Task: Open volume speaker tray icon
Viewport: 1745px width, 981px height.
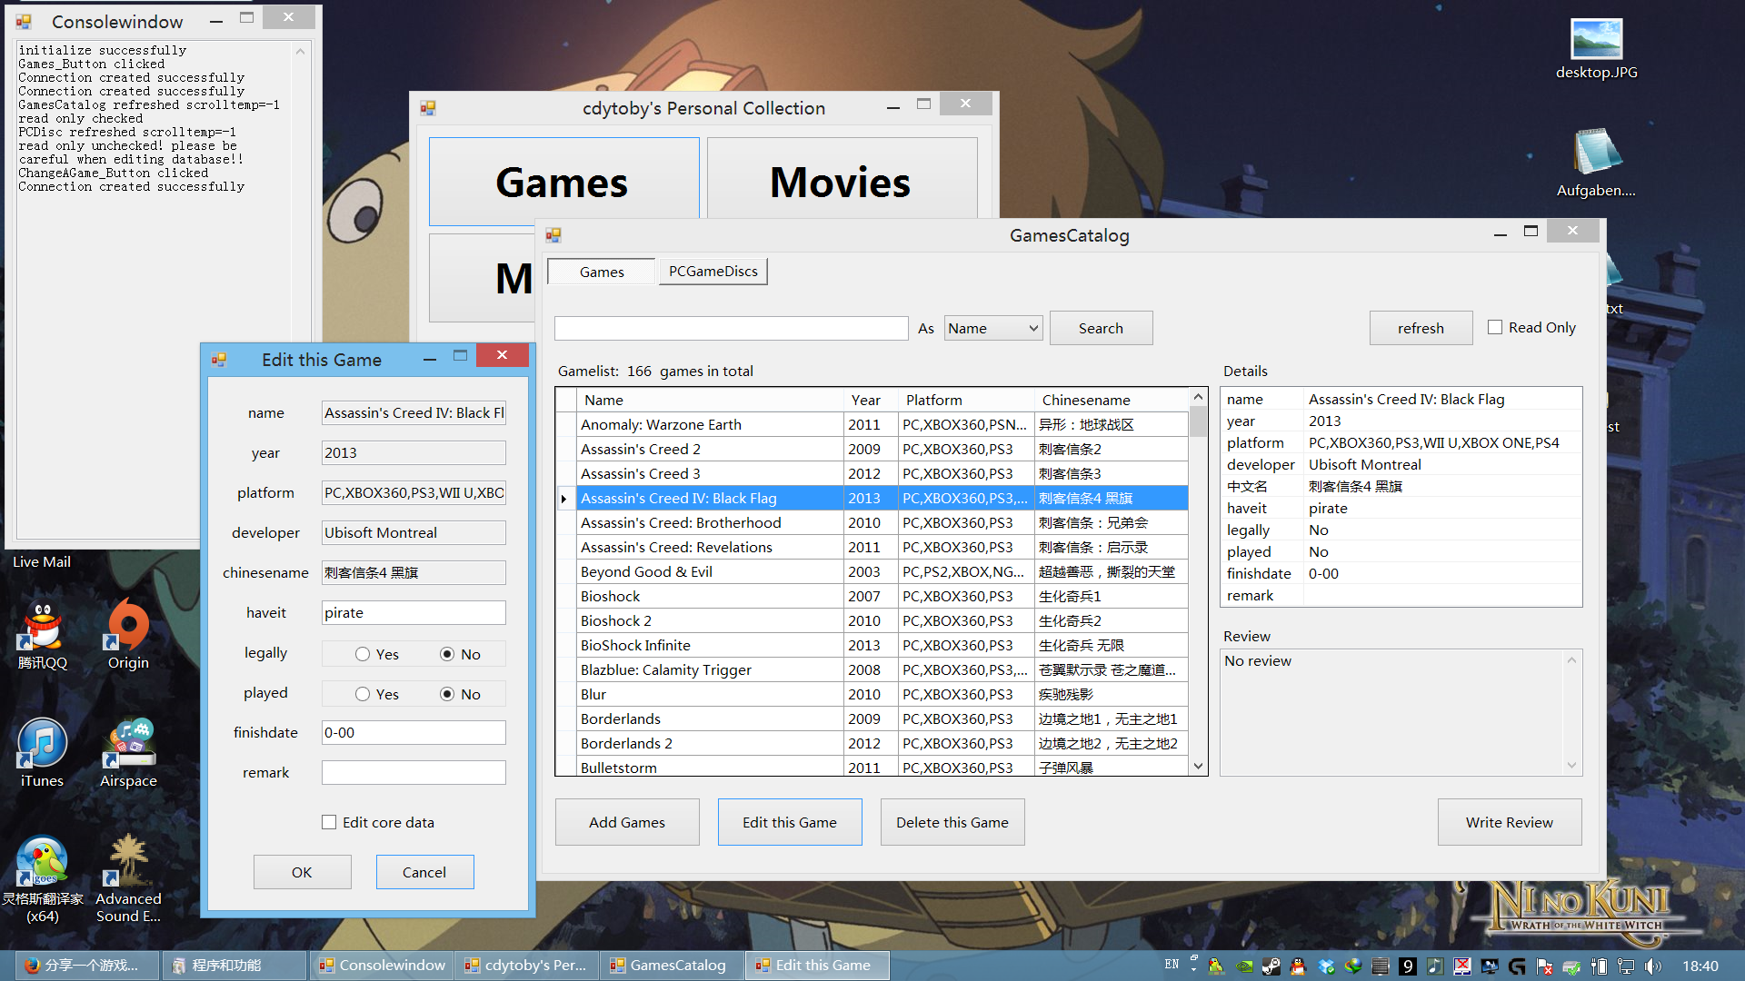Action: click(x=1653, y=966)
